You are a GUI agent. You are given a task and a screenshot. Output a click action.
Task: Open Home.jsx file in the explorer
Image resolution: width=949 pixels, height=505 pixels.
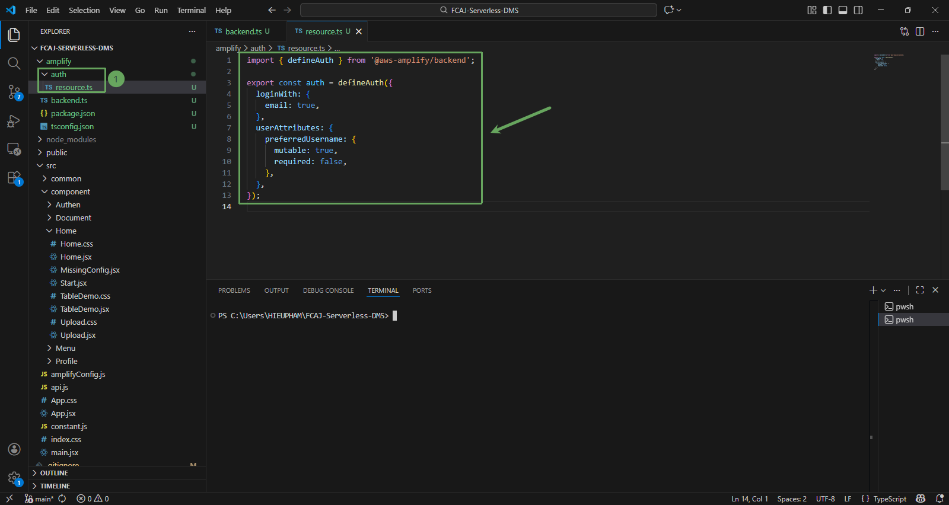click(x=76, y=257)
